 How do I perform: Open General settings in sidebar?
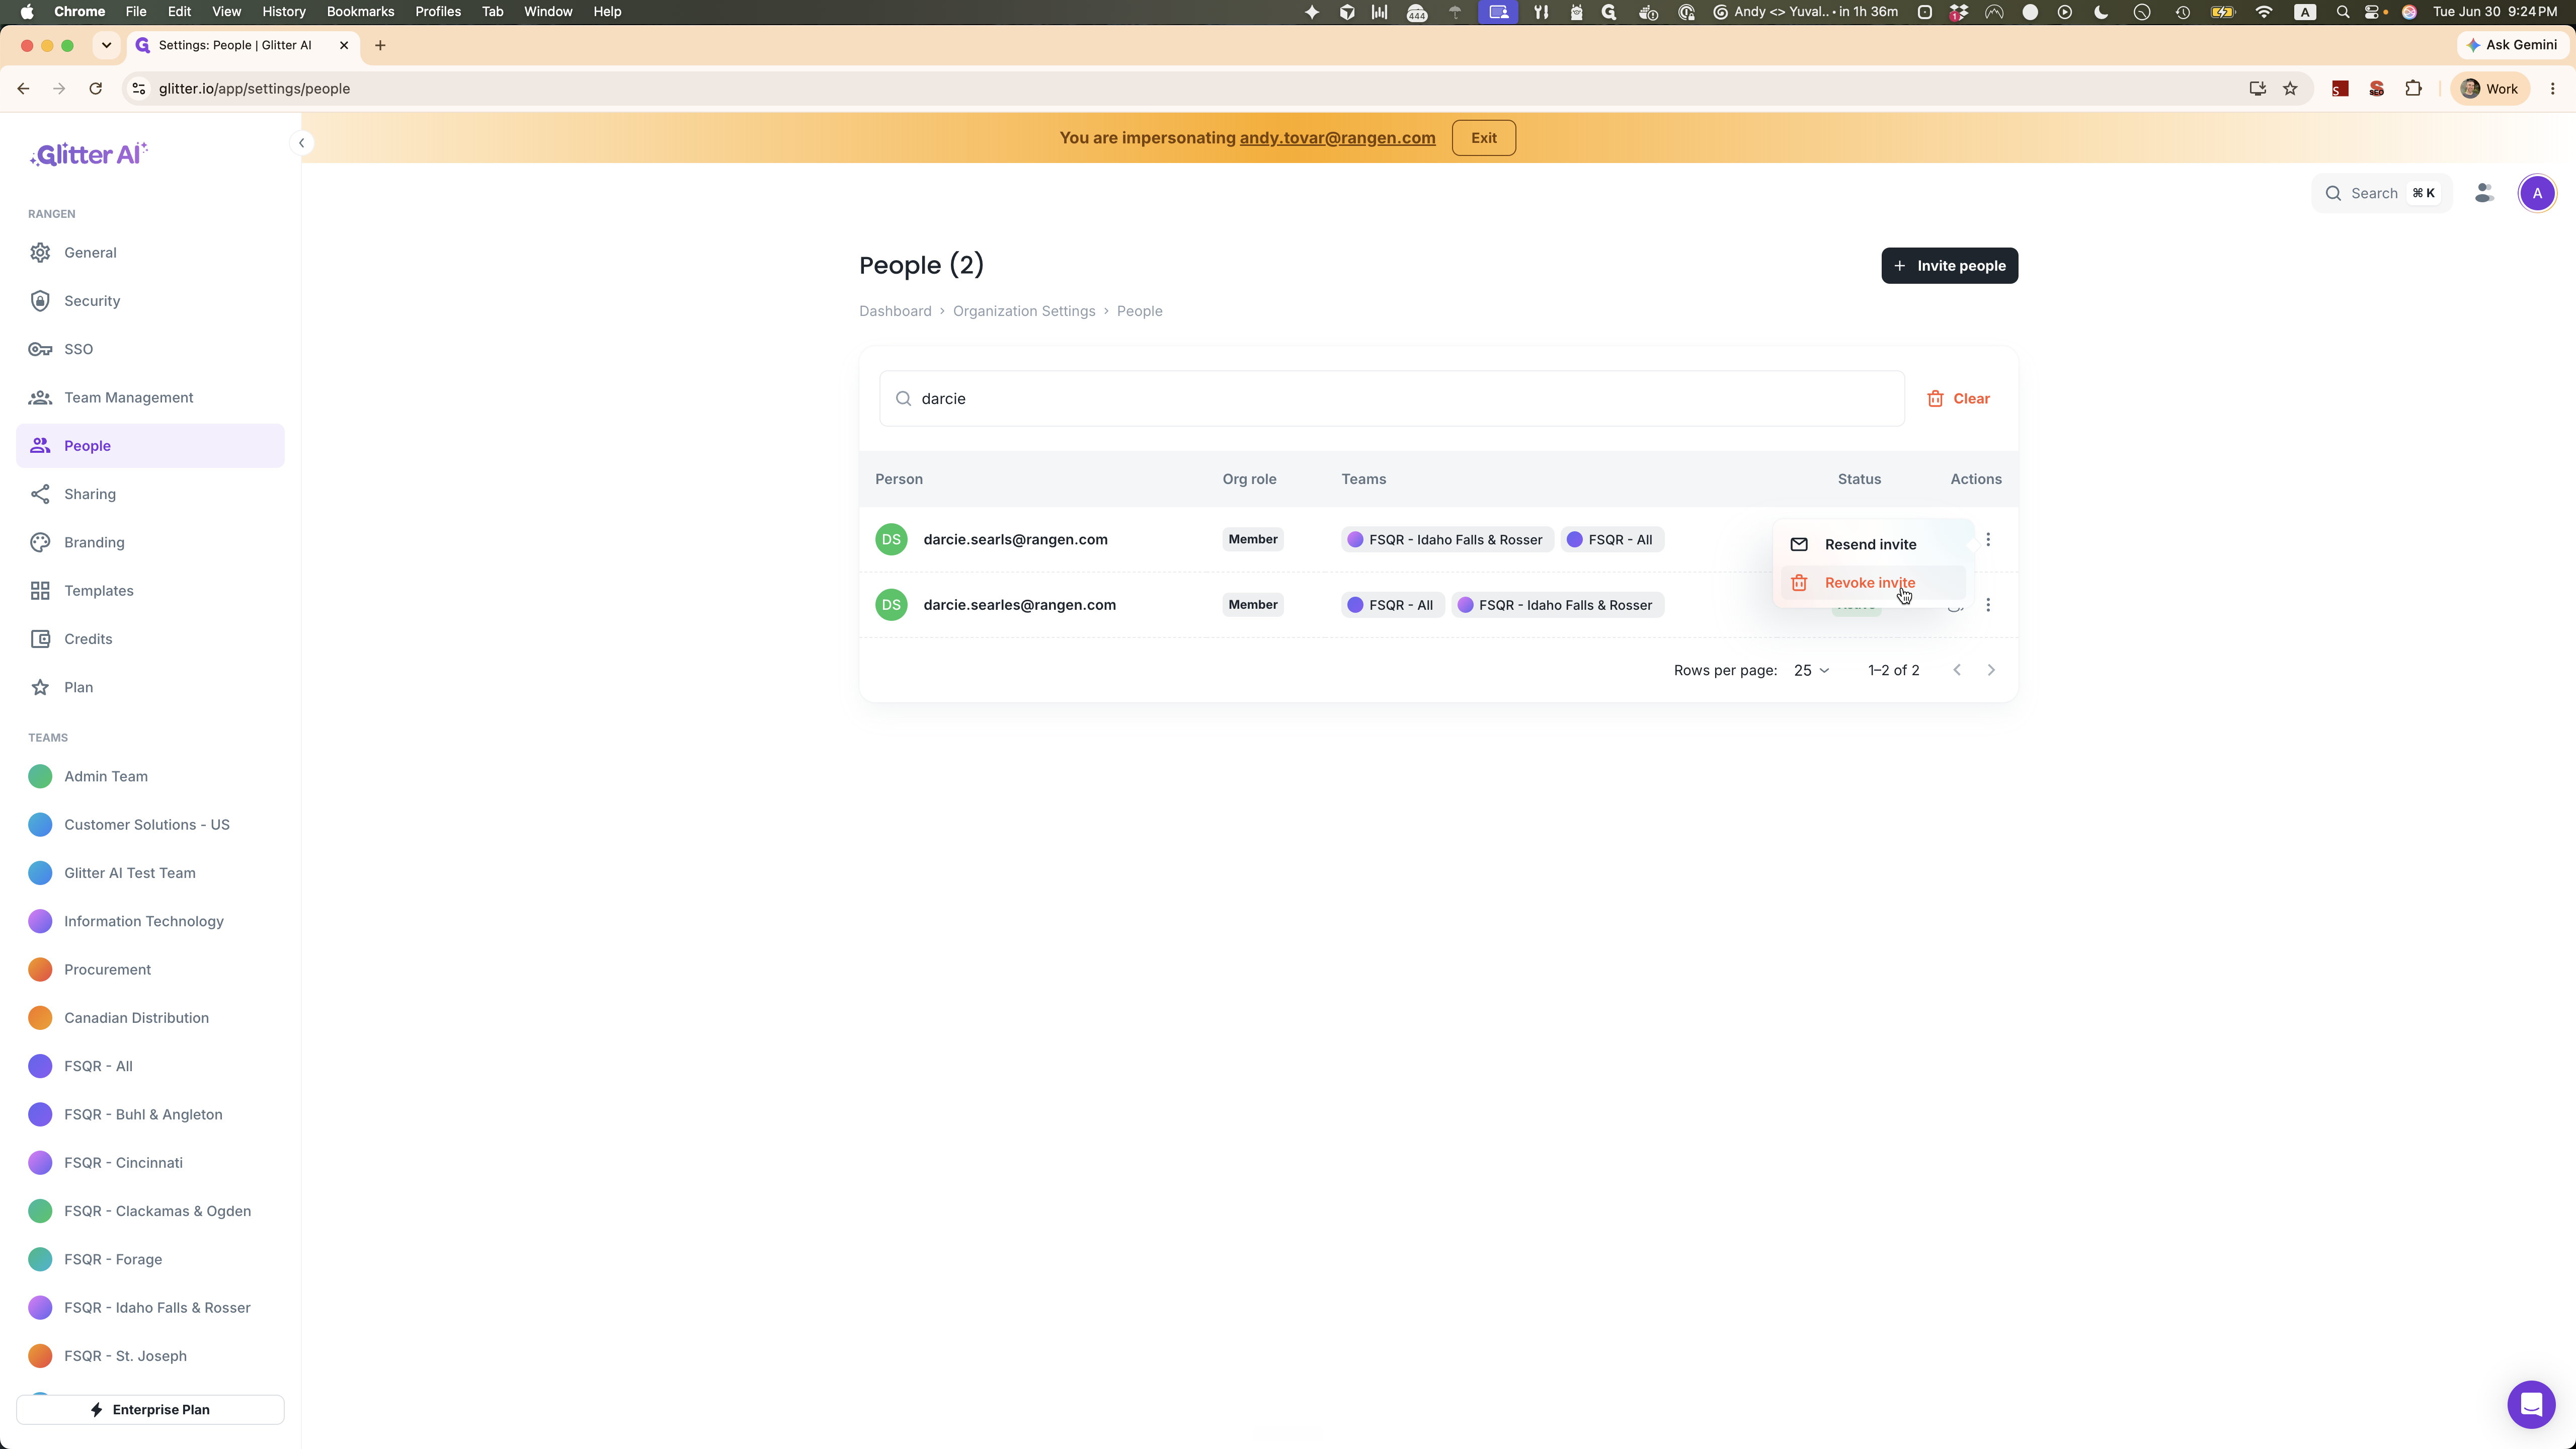150,253
